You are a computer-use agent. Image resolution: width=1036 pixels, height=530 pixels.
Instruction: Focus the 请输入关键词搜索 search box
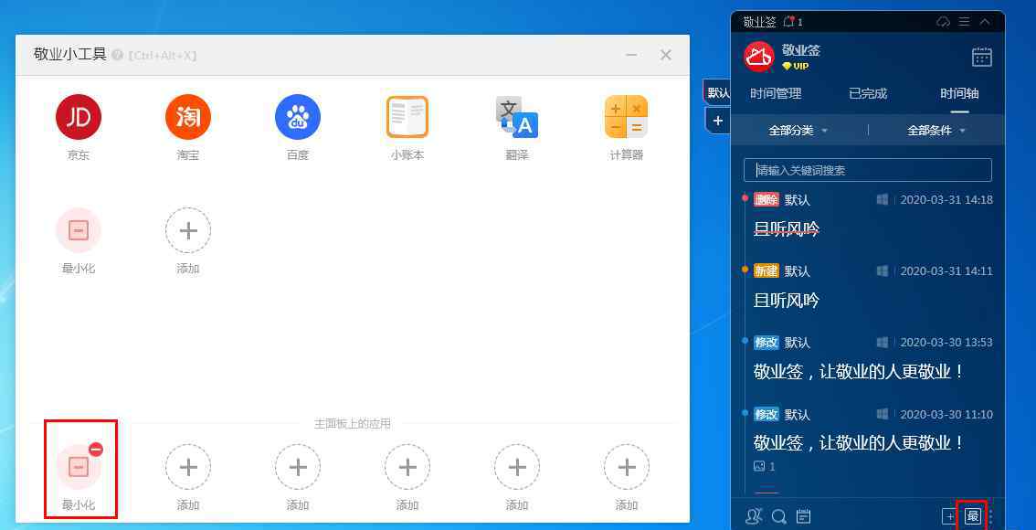coord(868,170)
